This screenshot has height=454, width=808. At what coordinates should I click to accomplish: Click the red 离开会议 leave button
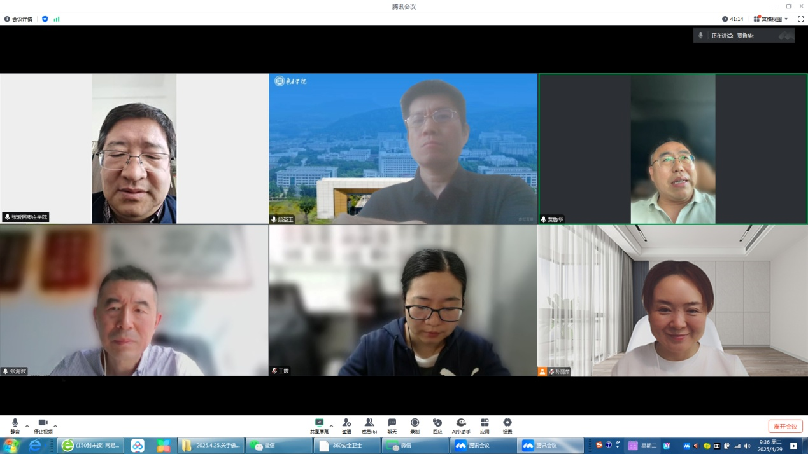coord(785,427)
